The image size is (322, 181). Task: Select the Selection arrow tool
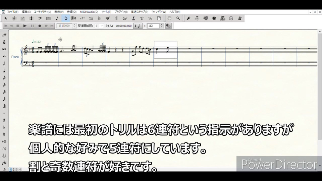click(x=6, y=18)
